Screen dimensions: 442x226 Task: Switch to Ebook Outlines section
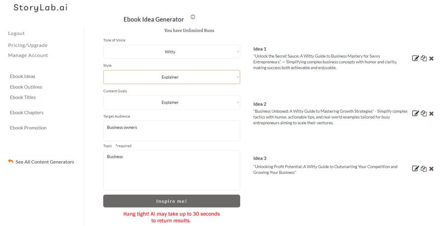[x=26, y=87]
